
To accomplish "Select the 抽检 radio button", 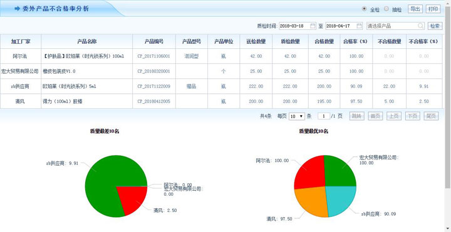I will (x=386, y=9).
